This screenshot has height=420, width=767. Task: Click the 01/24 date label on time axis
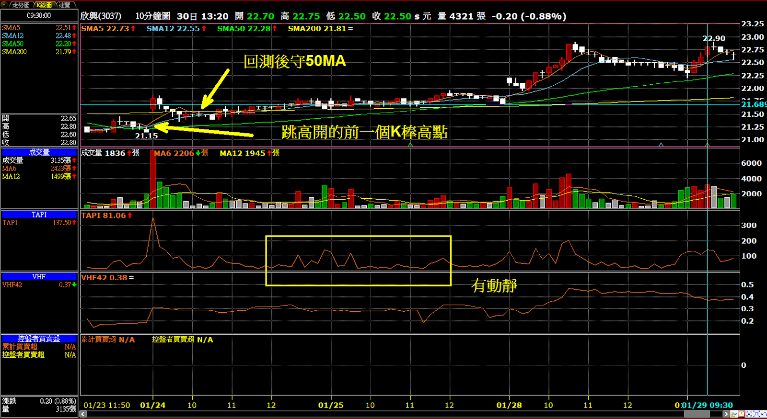[x=152, y=405]
